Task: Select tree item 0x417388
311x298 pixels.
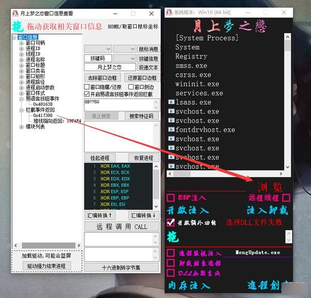Action: [43, 115]
